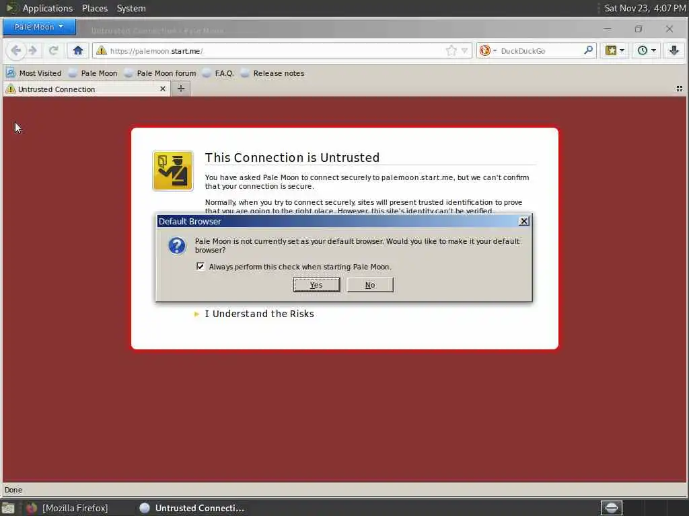Click the yellow police officer warning icon
The image size is (689, 516).
pyautogui.click(x=173, y=171)
